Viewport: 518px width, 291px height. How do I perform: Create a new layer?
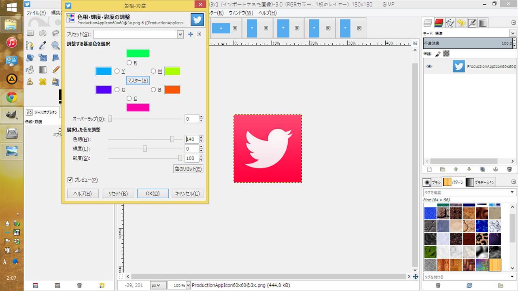point(429,169)
